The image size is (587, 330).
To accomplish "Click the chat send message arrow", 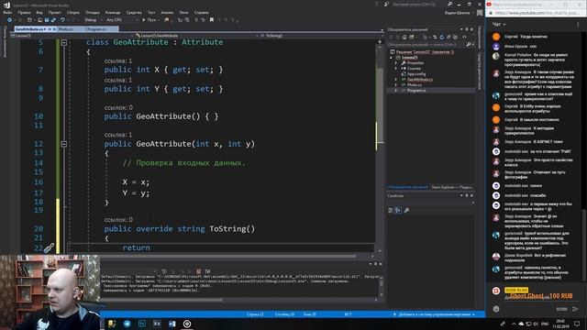I will coord(575,309).
